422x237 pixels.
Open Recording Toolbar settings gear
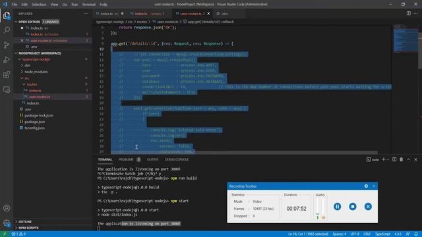[x=366, y=186]
